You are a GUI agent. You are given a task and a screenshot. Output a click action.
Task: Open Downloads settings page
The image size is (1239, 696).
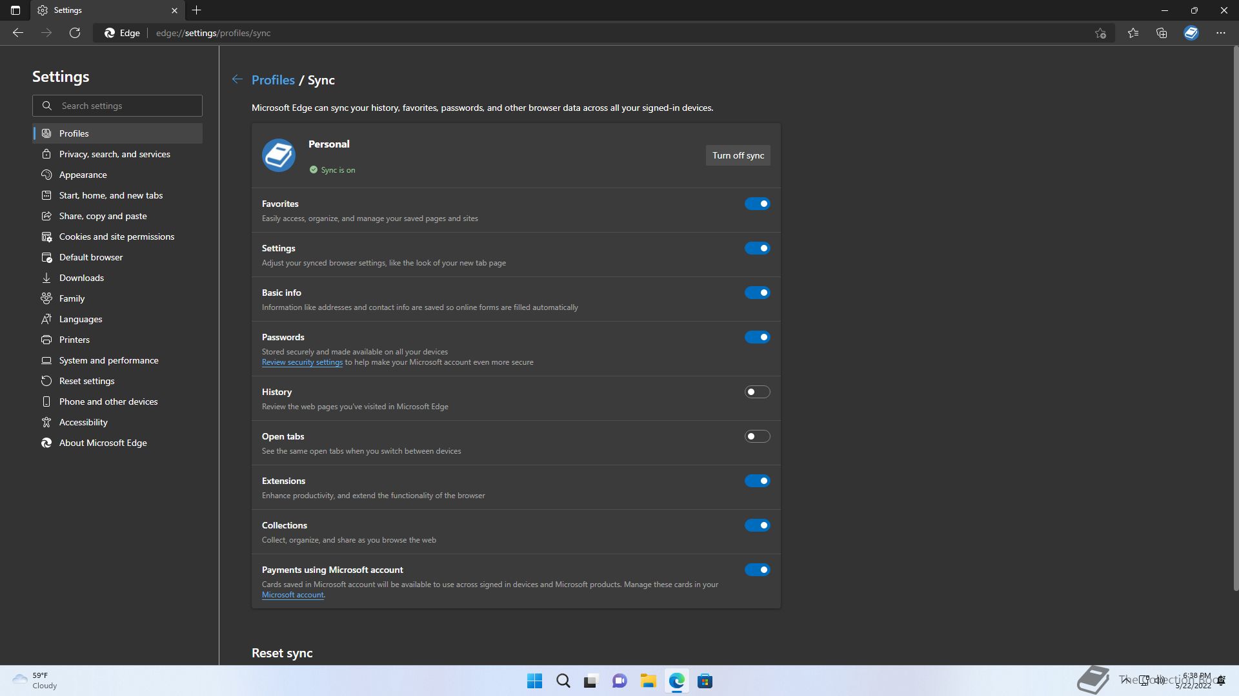pos(117,278)
